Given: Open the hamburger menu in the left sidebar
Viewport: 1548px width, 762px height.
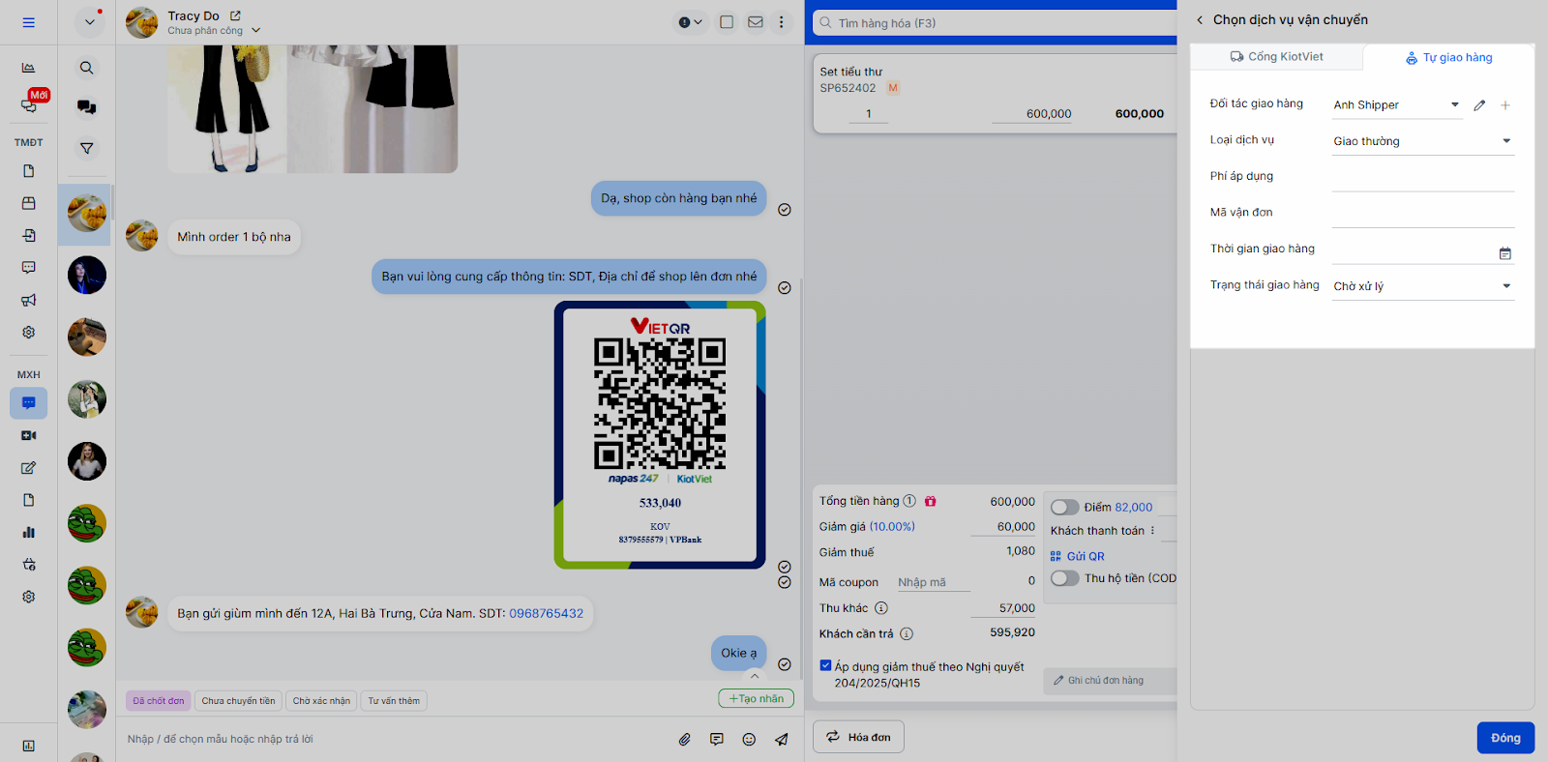Looking at the screenshot, I should tap(28, 22).
